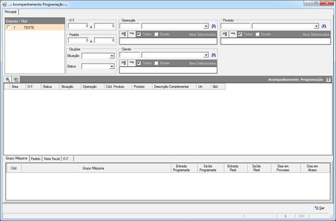The height and width of the screenshot is (221, 336).
Task: Click the search magnifier icon above the grid
Action: (x=8, y=79)
